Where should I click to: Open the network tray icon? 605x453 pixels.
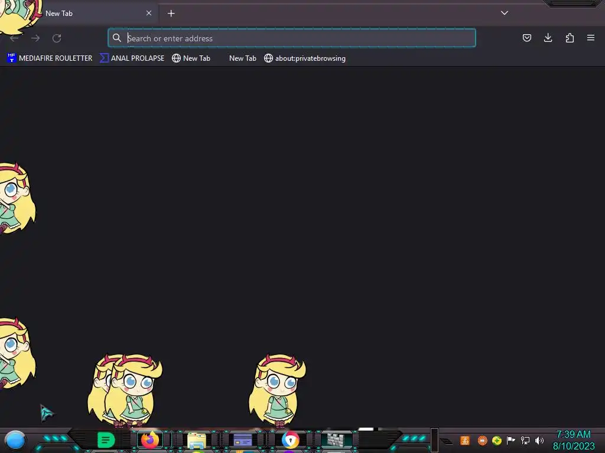point(525,440)
